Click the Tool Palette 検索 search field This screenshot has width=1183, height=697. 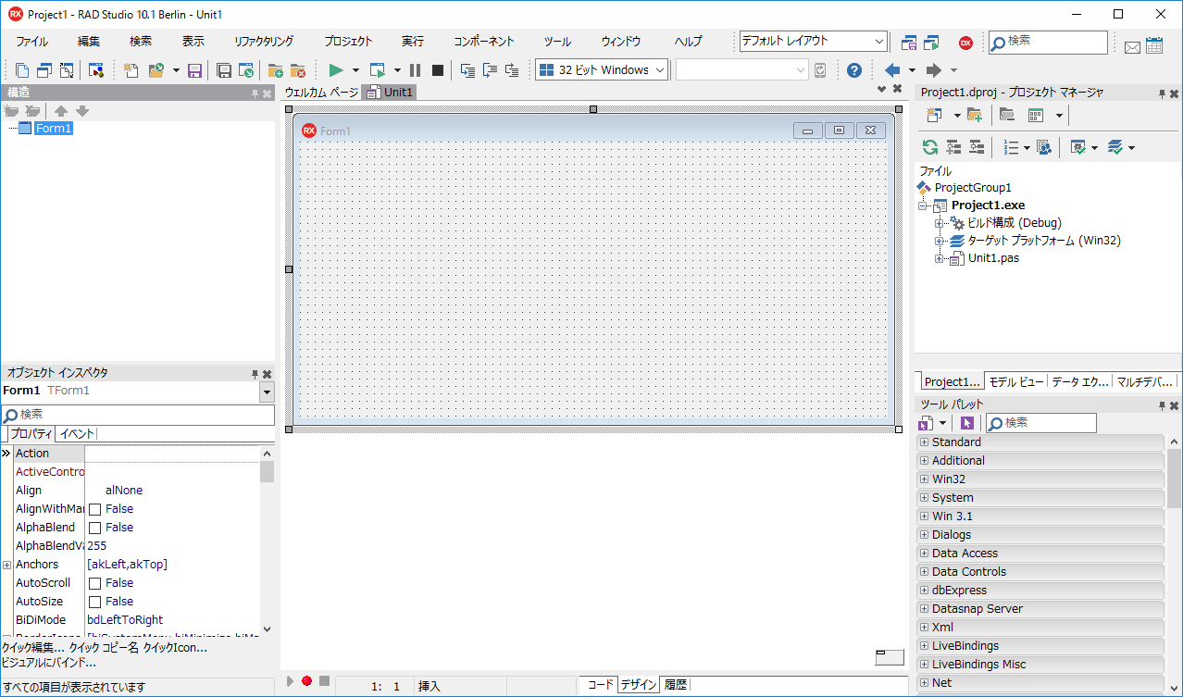pyautogui.click(x=1040, y=423)
